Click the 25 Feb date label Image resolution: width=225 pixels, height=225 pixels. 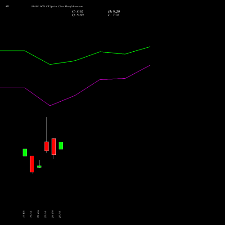click(x=60, y=214)
